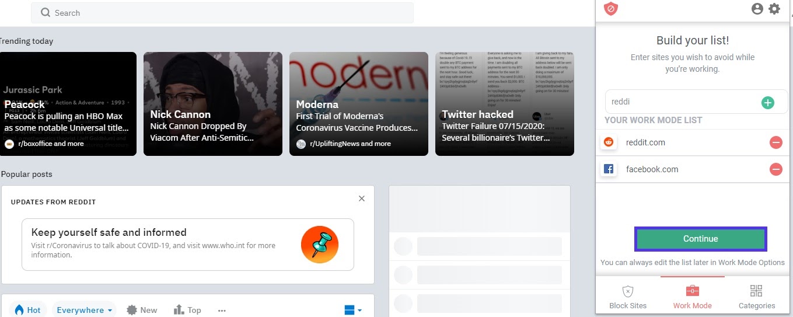Click the reddit.com list entry text
This screenshot has height=317, width=793.
[645, 142]
